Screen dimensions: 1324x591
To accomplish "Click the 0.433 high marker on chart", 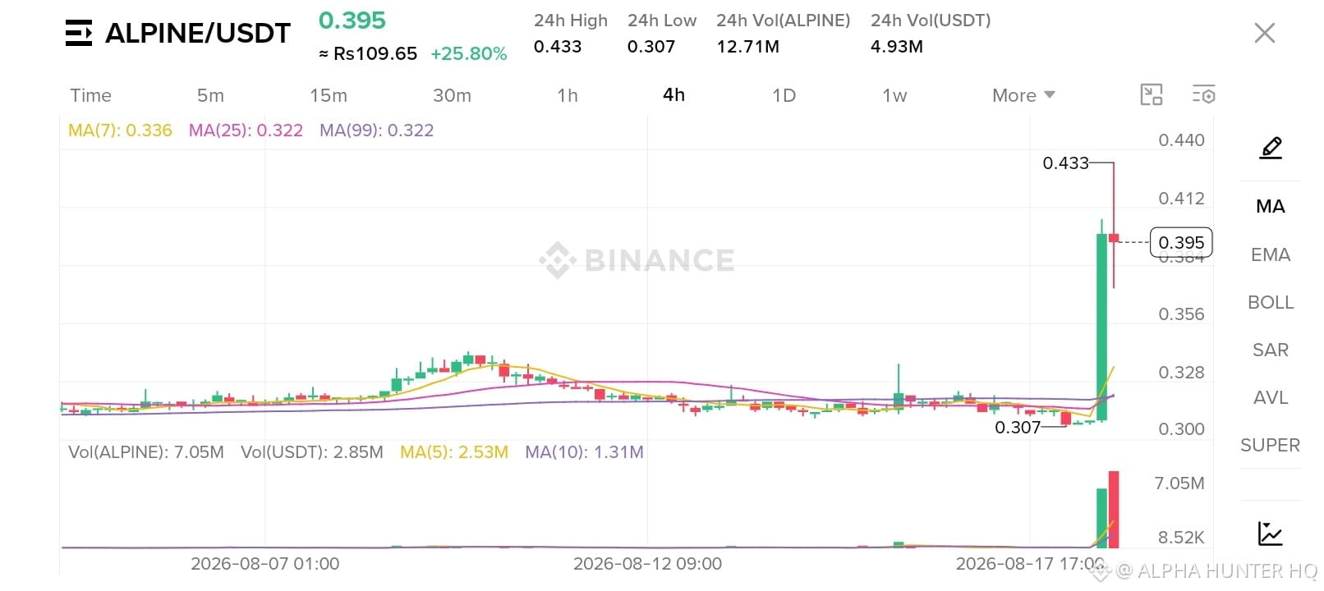I will point(1066,163).
